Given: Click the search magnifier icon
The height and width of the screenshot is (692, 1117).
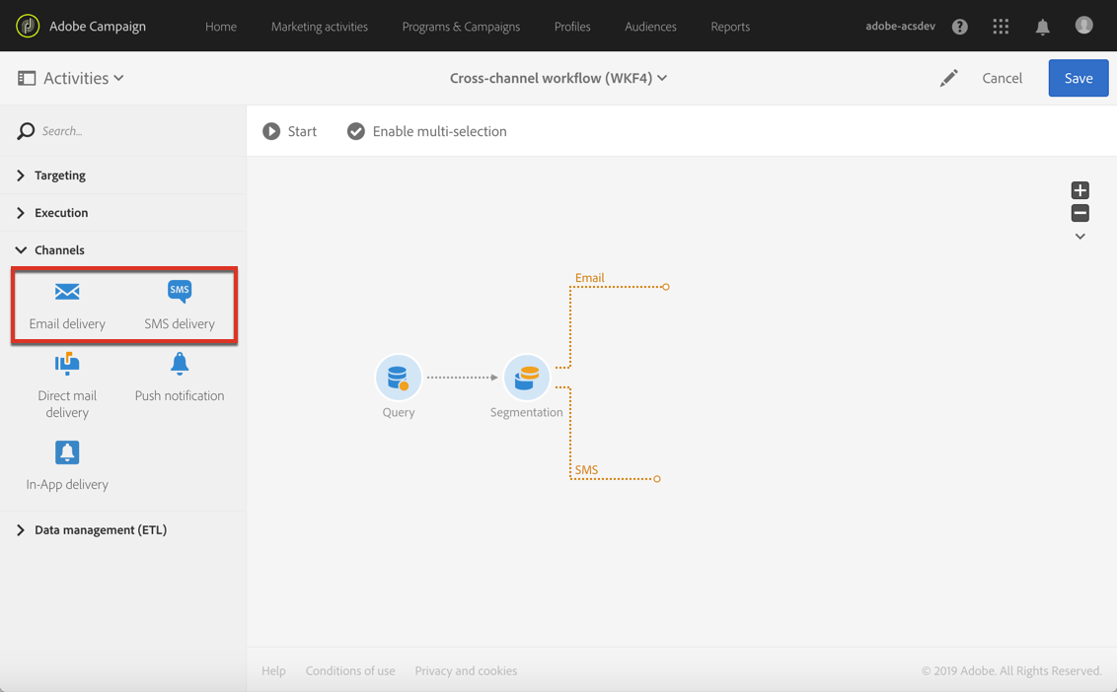Looking at the screenshot, I should (26, 131).
